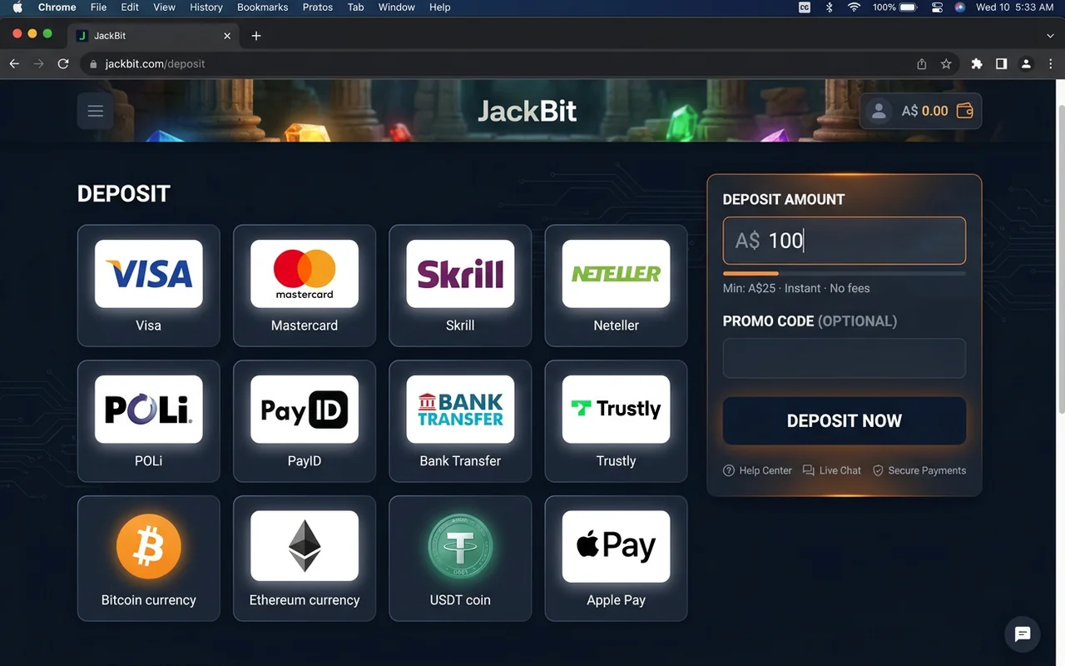Open the File menu

click(x=98, y=7)
